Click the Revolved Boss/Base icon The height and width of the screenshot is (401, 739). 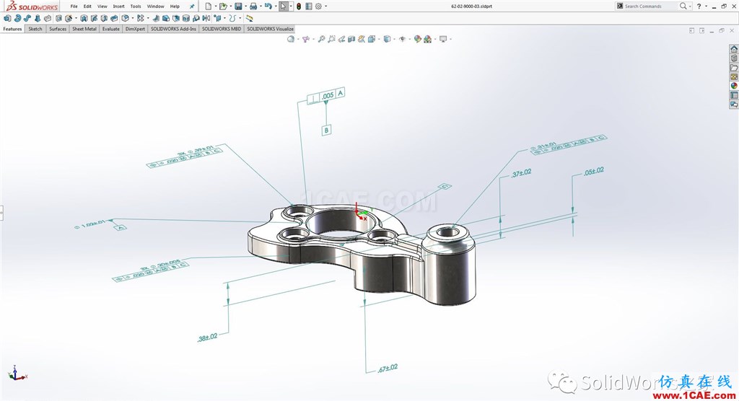(17, 18)
